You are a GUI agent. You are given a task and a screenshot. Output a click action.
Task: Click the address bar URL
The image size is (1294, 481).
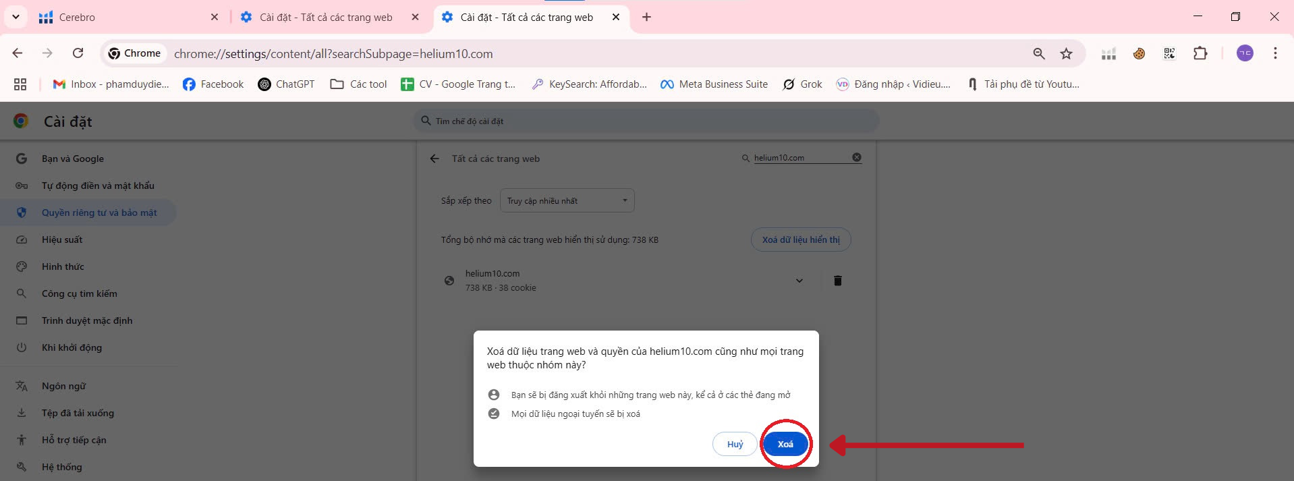pyautogui.click(x=333, y=54)
